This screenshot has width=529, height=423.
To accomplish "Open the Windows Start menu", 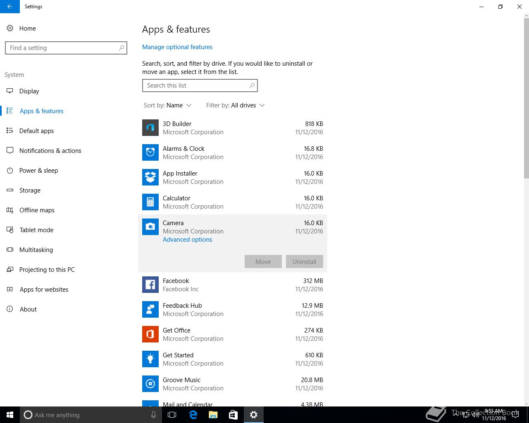I will coord(10,415).
